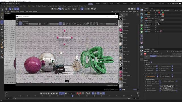Viewport: 182px width, 102px height.
Task: Toggle Casts AO checkbox
Action: (x=172, y=71)
